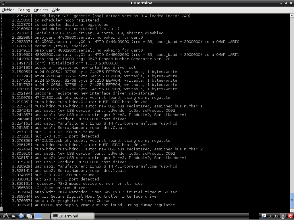
Task: Open the Édition menu
Action: (24, 10)
